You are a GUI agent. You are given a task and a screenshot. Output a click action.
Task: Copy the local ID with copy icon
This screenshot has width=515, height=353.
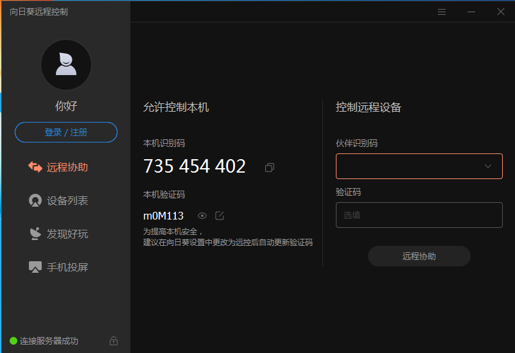click(x=270, y=168)
